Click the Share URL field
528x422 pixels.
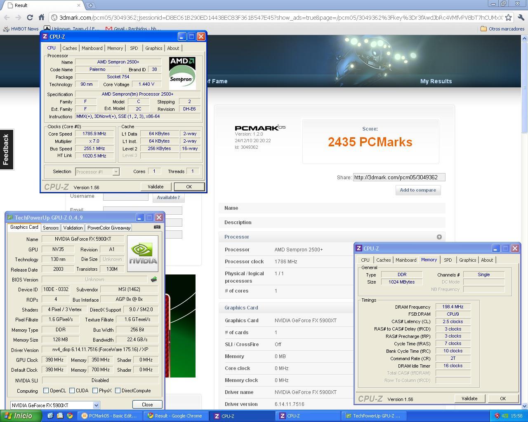click(x=399, y=177)
